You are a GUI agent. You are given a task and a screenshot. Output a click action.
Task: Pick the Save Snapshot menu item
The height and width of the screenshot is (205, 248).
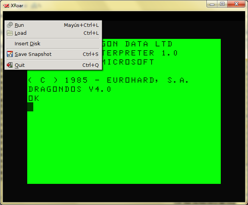tap(33, 54)
